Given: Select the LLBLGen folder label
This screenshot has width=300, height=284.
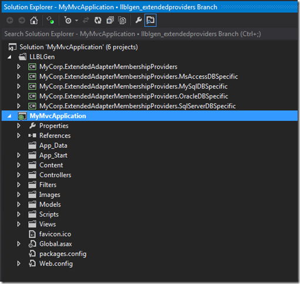Looking at the screenshot, I should pos(42,57).
